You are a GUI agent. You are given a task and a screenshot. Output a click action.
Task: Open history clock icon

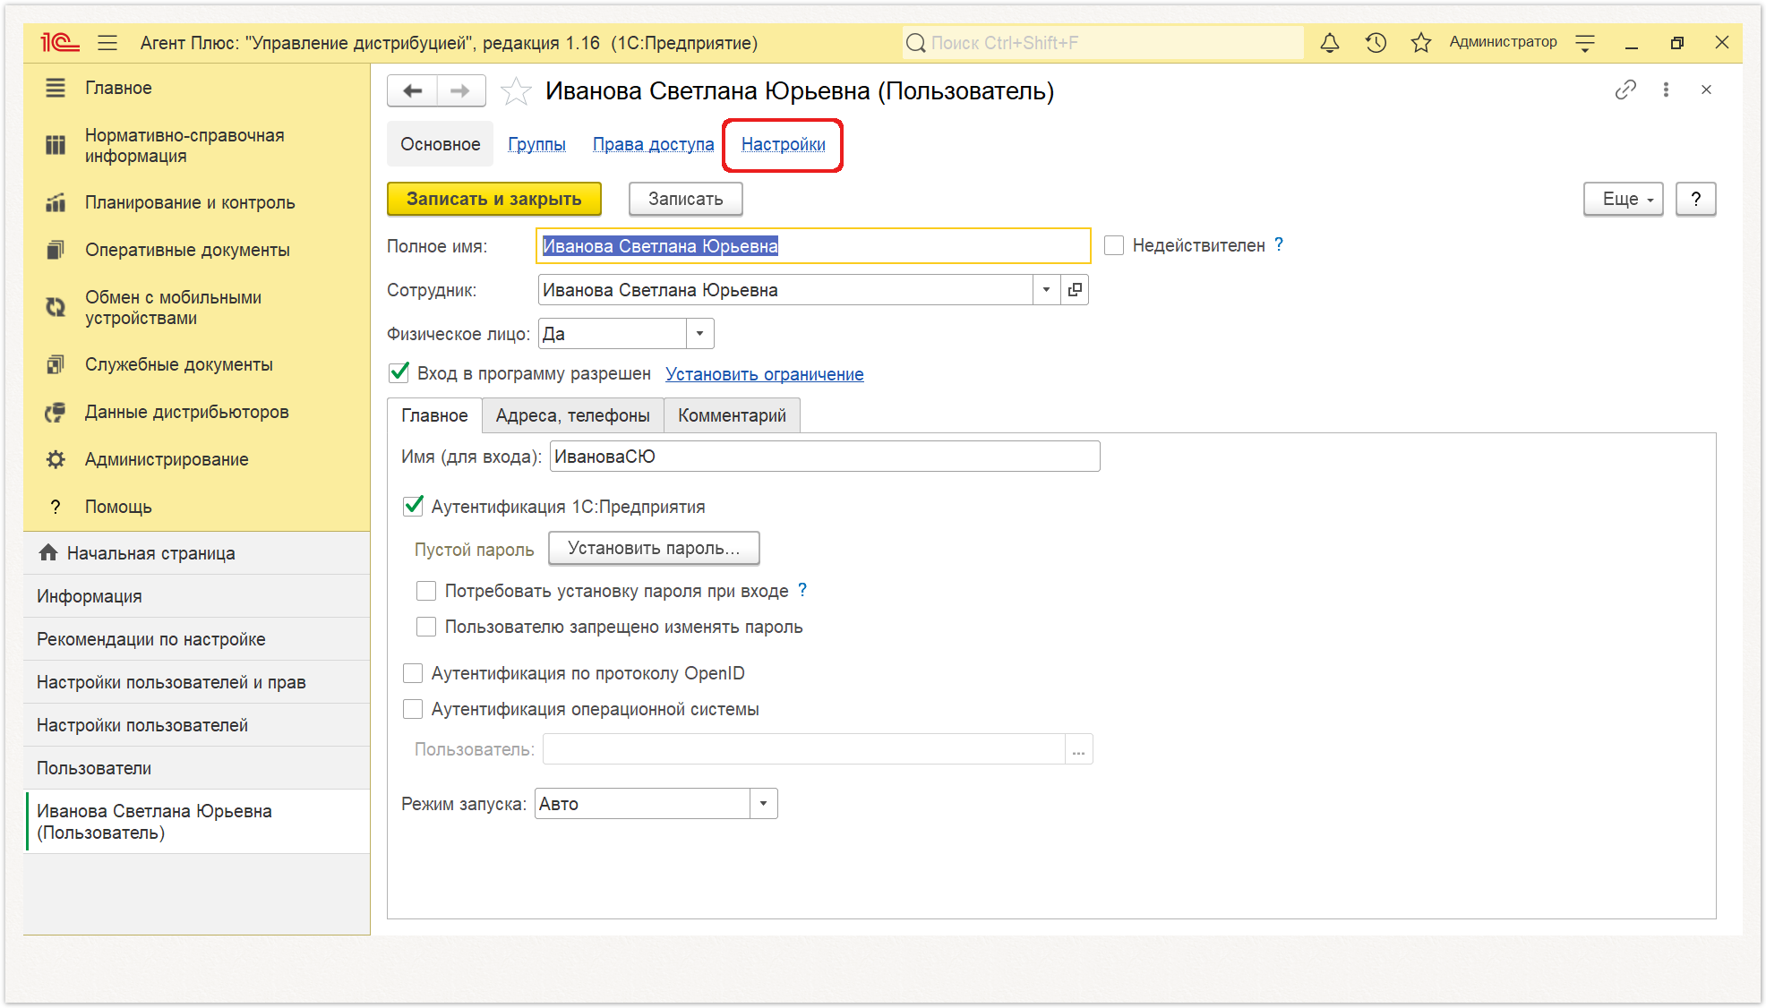pyautogui.click(x=1376, y=42)
